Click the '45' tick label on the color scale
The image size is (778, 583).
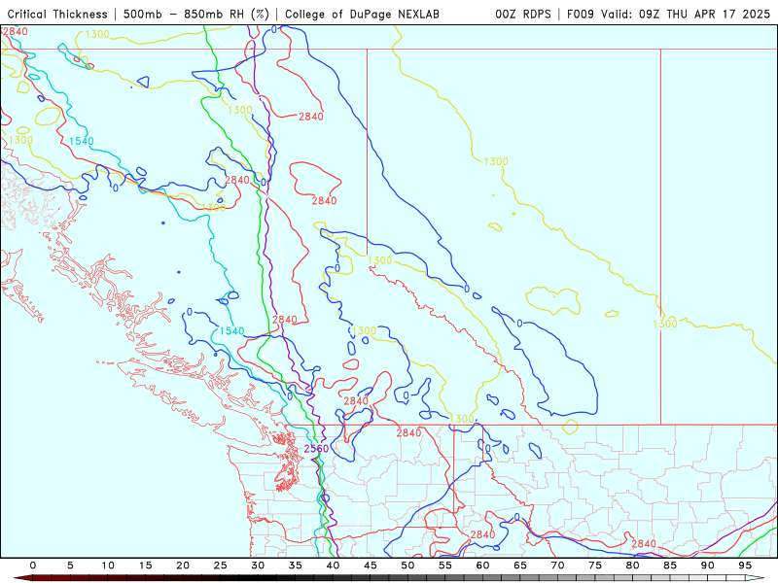371,566
